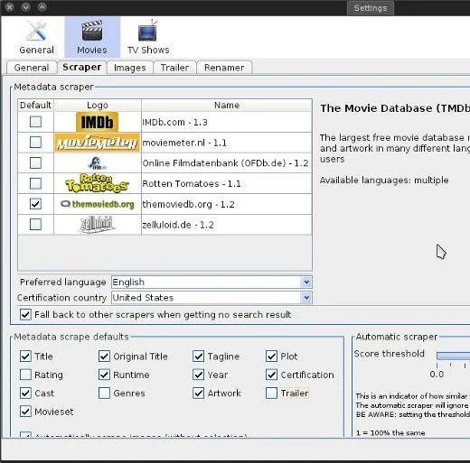
Task: Enable OFDb.de default checkbox
Action: coord(35,162)
